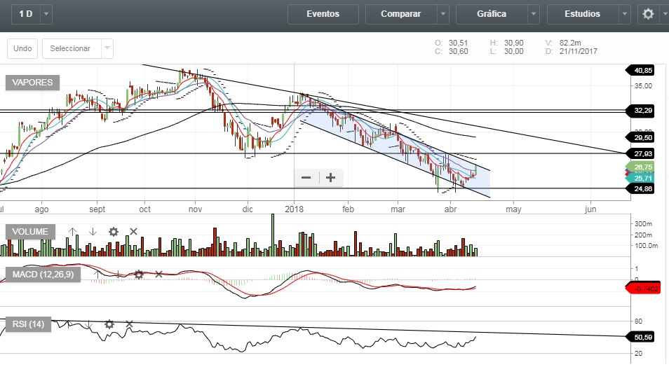The image size is (669, 367).
Task: Close the MACD study panel
Action: [x=158, y=275]
